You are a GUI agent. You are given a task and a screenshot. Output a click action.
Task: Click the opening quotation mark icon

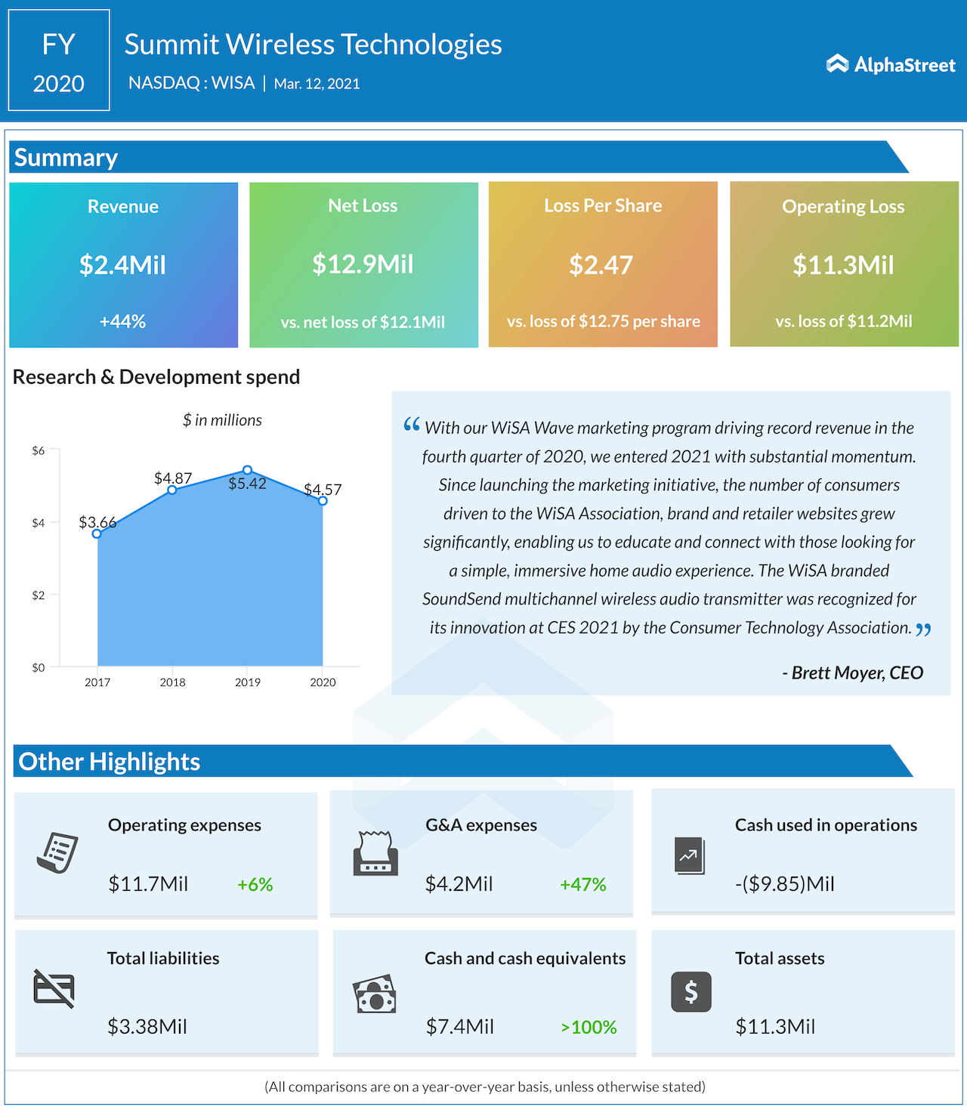[x=412, y=425]
